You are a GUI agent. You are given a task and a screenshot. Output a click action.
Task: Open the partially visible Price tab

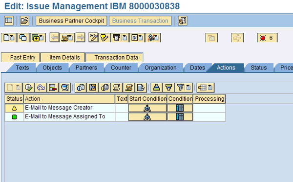[285, 68]
